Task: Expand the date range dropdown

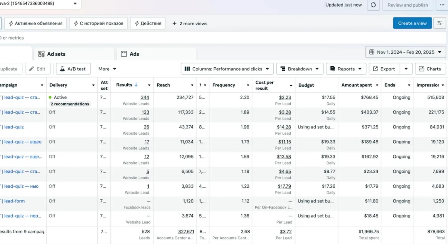Action: 440,52
